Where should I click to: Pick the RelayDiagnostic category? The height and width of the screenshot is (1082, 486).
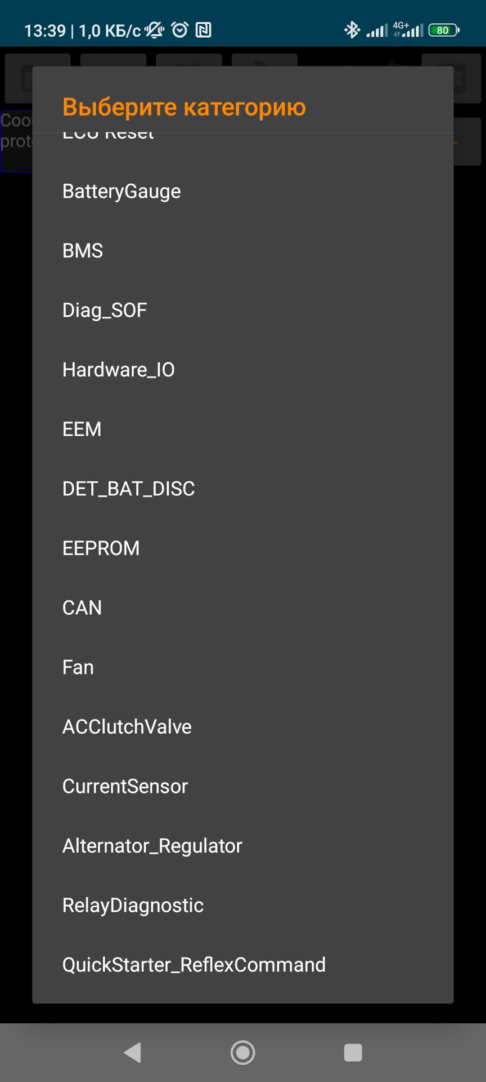133,905
